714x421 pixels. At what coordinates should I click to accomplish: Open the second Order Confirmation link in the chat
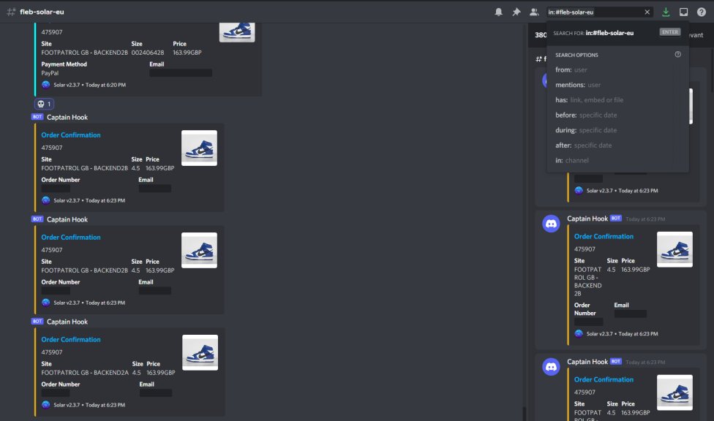(x=70, y=237)
